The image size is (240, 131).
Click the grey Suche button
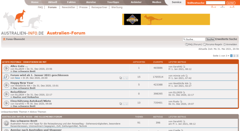(210, 39)
